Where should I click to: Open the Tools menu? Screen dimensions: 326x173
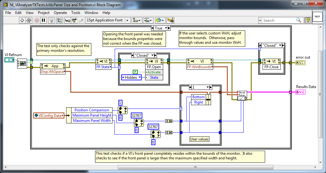[x=76, y=13]
